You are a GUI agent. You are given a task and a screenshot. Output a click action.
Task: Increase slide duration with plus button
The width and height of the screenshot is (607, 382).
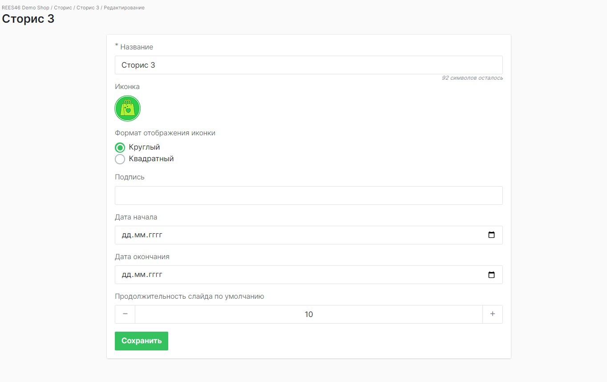492,314
